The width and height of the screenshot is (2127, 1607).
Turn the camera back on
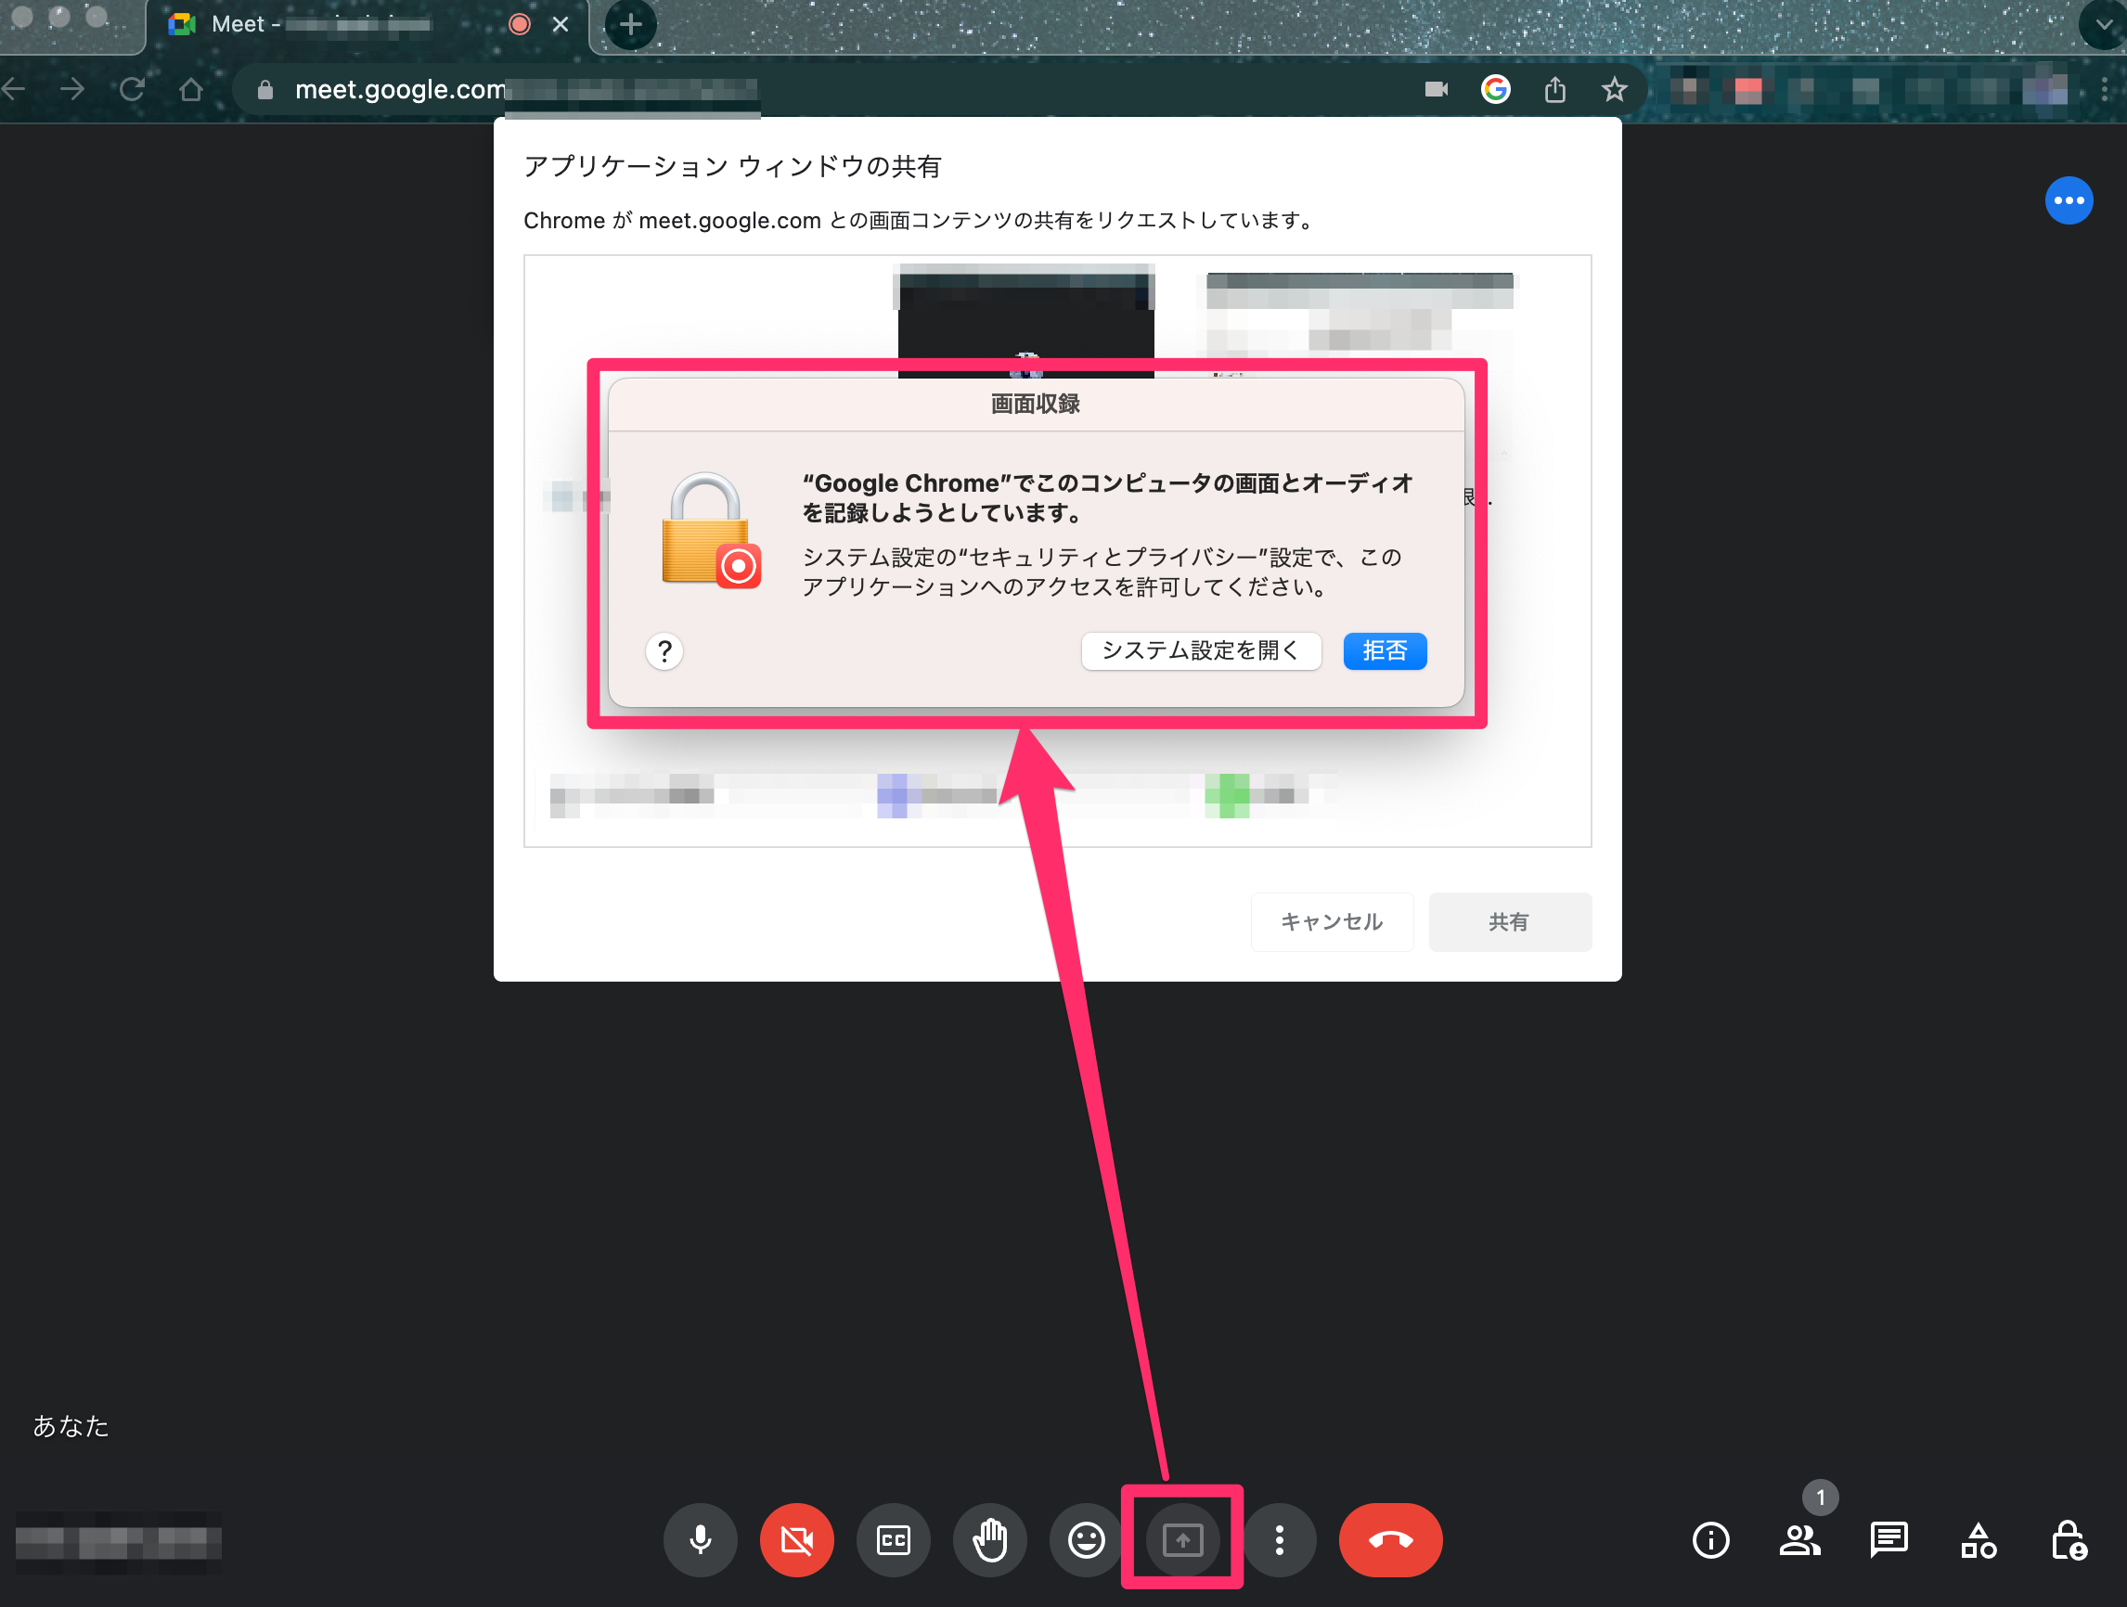[796, 1539]
